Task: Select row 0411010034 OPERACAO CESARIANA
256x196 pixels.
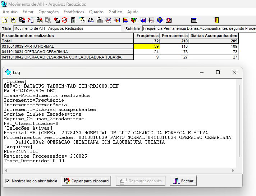Action: [x=67, y=52]
